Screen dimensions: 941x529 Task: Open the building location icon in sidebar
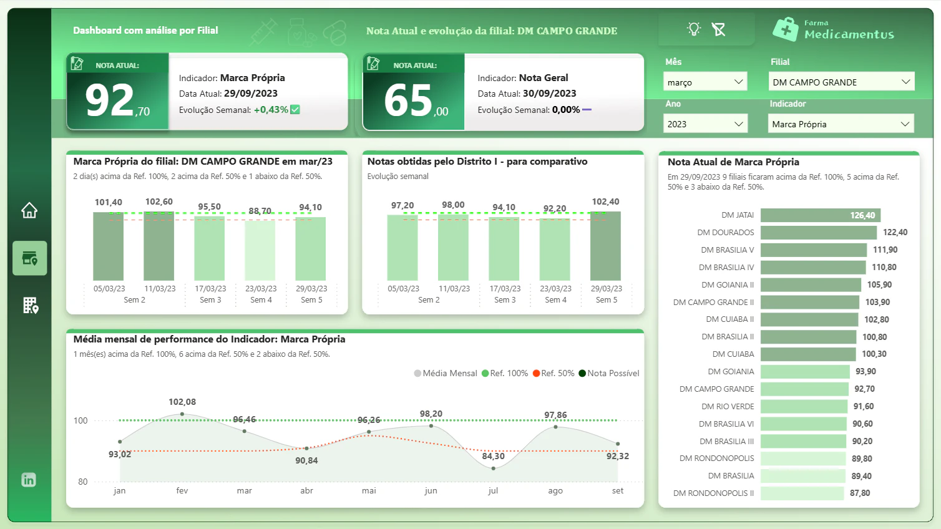30,305
